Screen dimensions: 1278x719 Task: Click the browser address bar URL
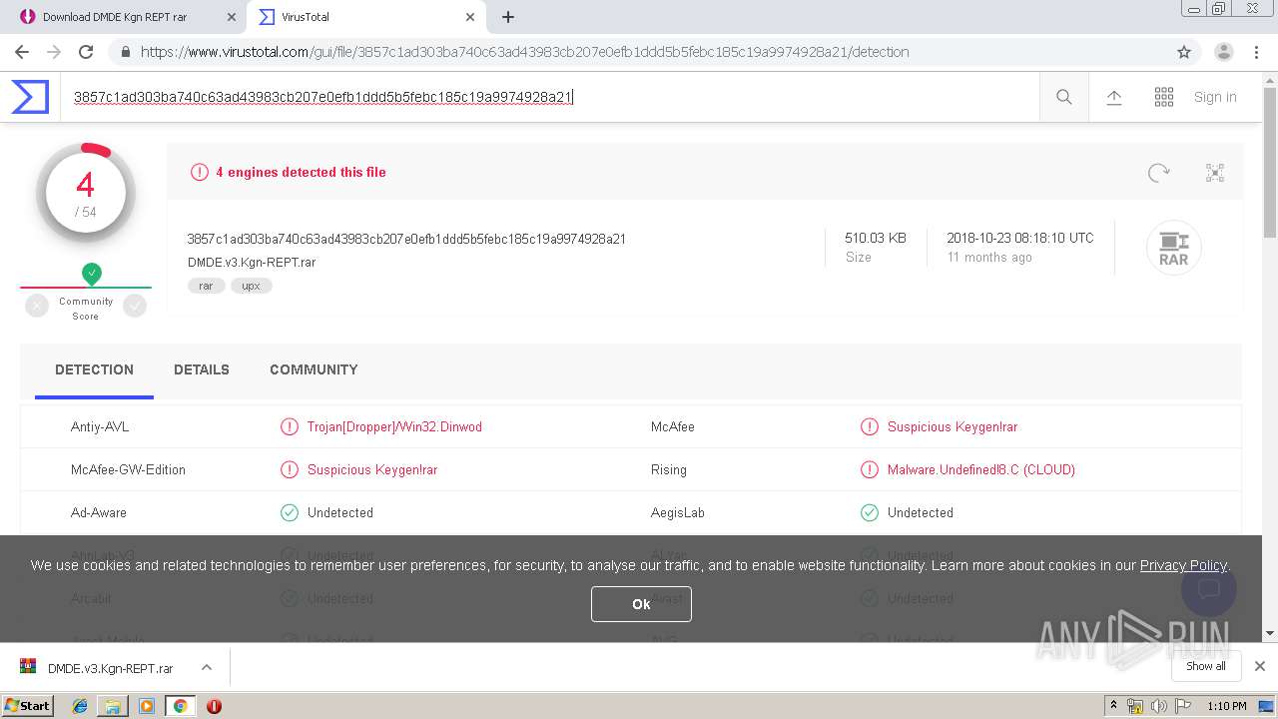[525, 52]
